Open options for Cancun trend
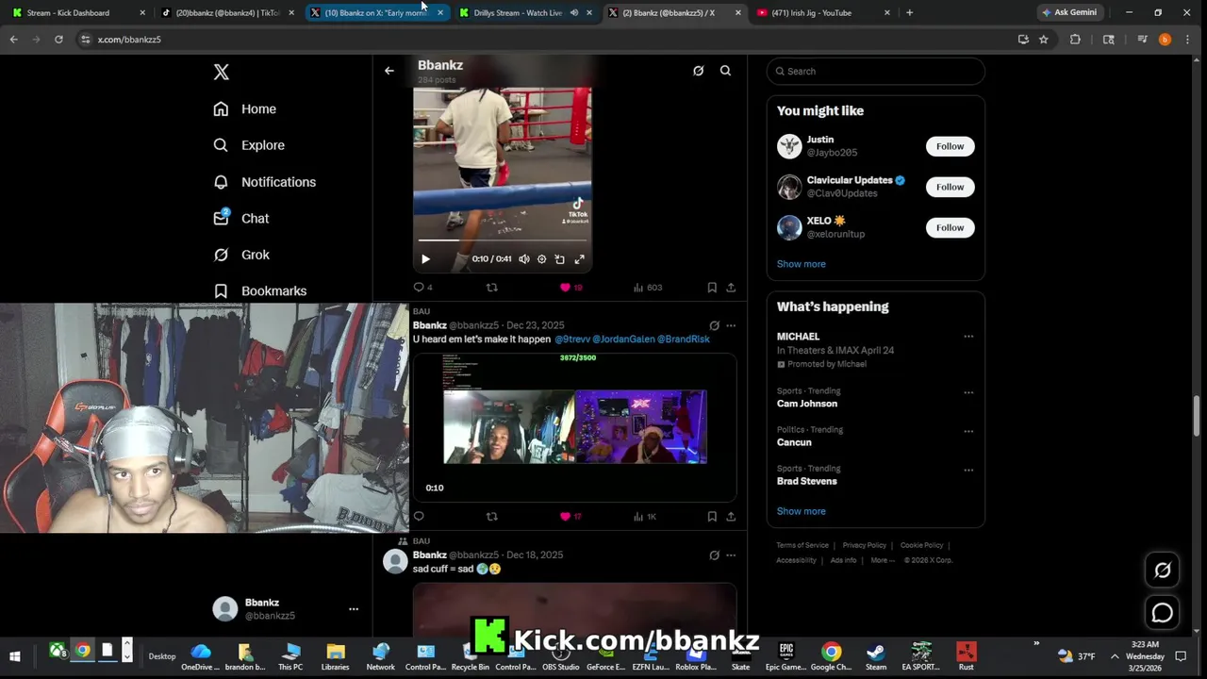1207x679 pixels. tap(968, 431)
